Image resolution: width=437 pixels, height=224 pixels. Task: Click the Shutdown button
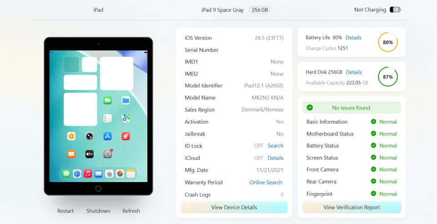click(98, 211)
